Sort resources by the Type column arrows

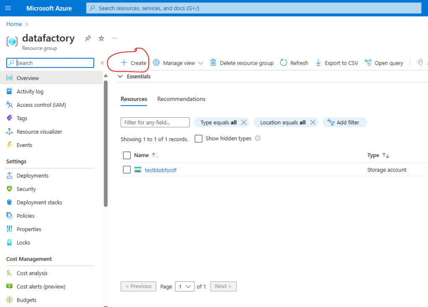click(386, 155)
